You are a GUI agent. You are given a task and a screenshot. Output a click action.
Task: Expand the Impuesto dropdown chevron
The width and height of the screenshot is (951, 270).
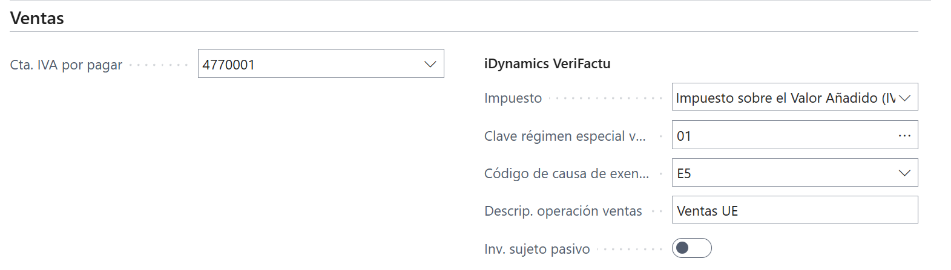click(905, 98)
